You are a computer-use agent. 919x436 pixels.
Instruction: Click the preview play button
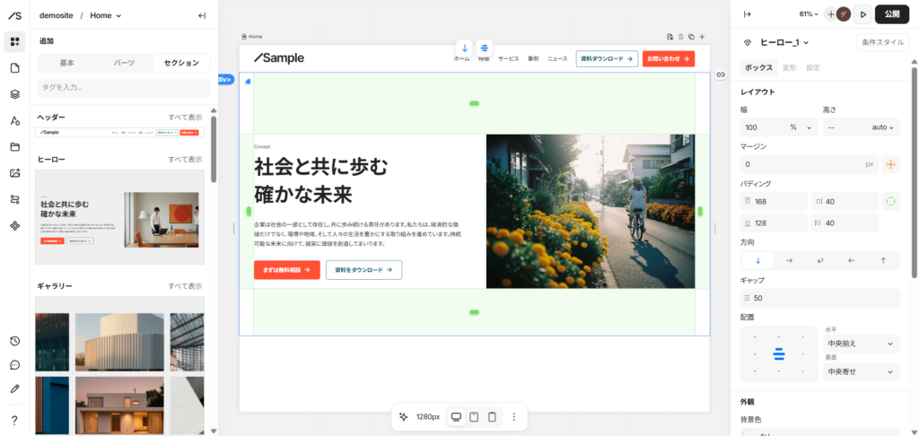[862, 14]
